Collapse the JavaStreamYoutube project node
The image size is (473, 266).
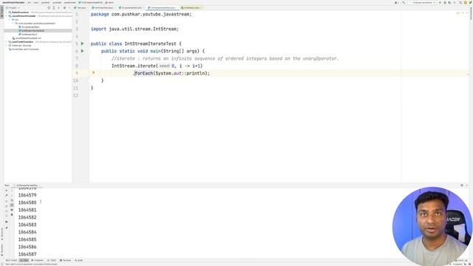(x=7, y=16)
